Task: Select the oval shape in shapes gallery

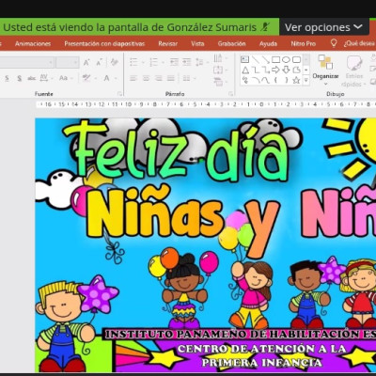Action: click(x=287, y=59)
